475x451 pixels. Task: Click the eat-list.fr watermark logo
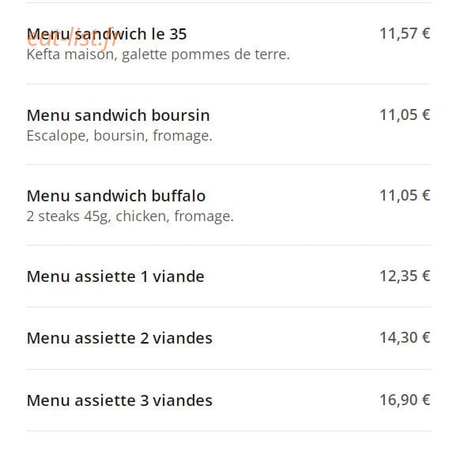[x=72, y=38]
